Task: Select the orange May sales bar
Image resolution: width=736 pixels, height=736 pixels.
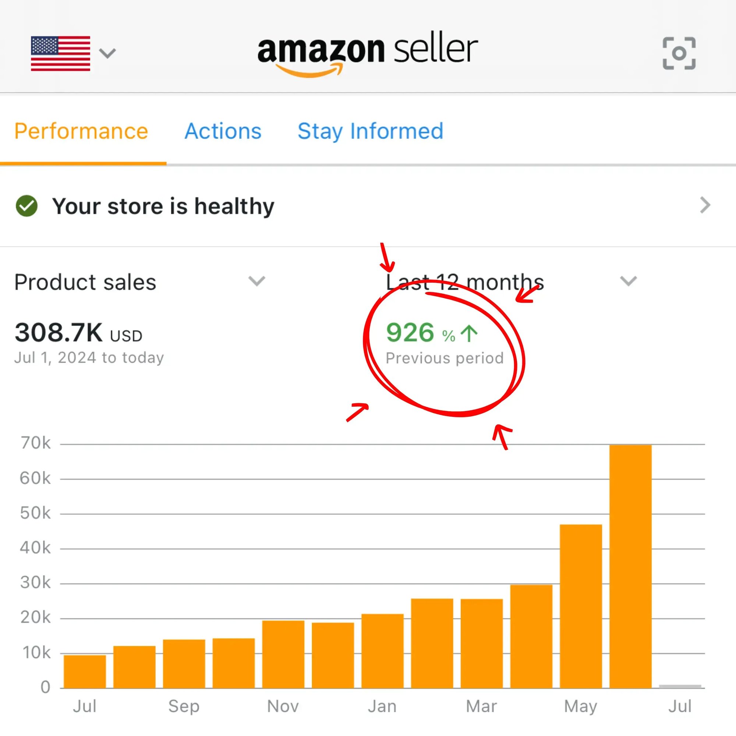Action: coord(581,606)
